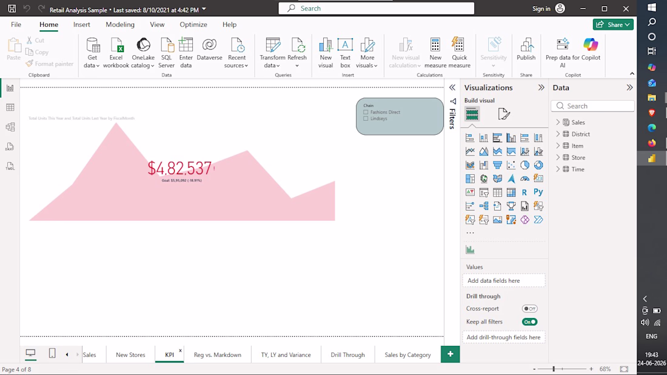Click the Publish button

[526, 49]
